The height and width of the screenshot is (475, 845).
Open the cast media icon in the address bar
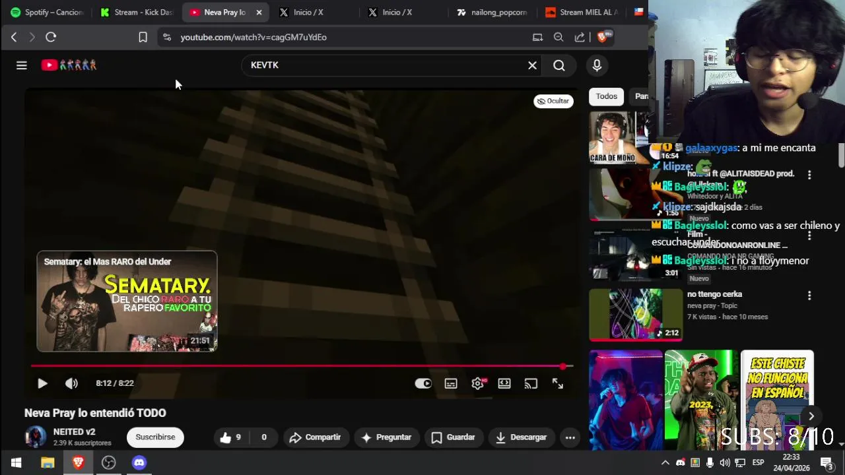[x=537, y=38]
